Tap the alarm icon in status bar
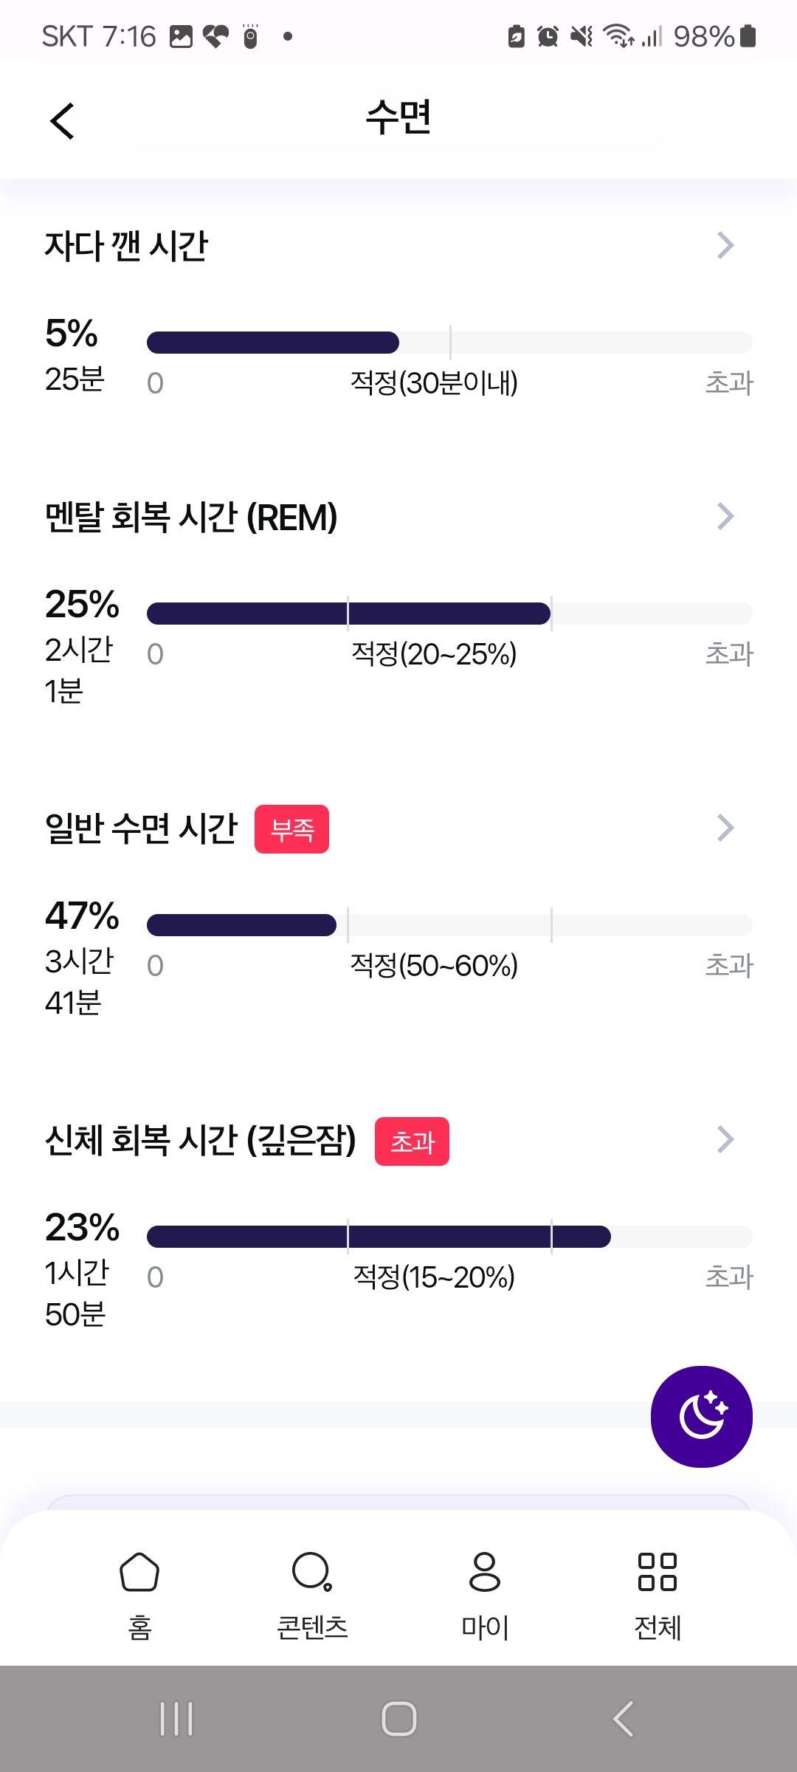The image size is (797, 1772). pos(548,36)
